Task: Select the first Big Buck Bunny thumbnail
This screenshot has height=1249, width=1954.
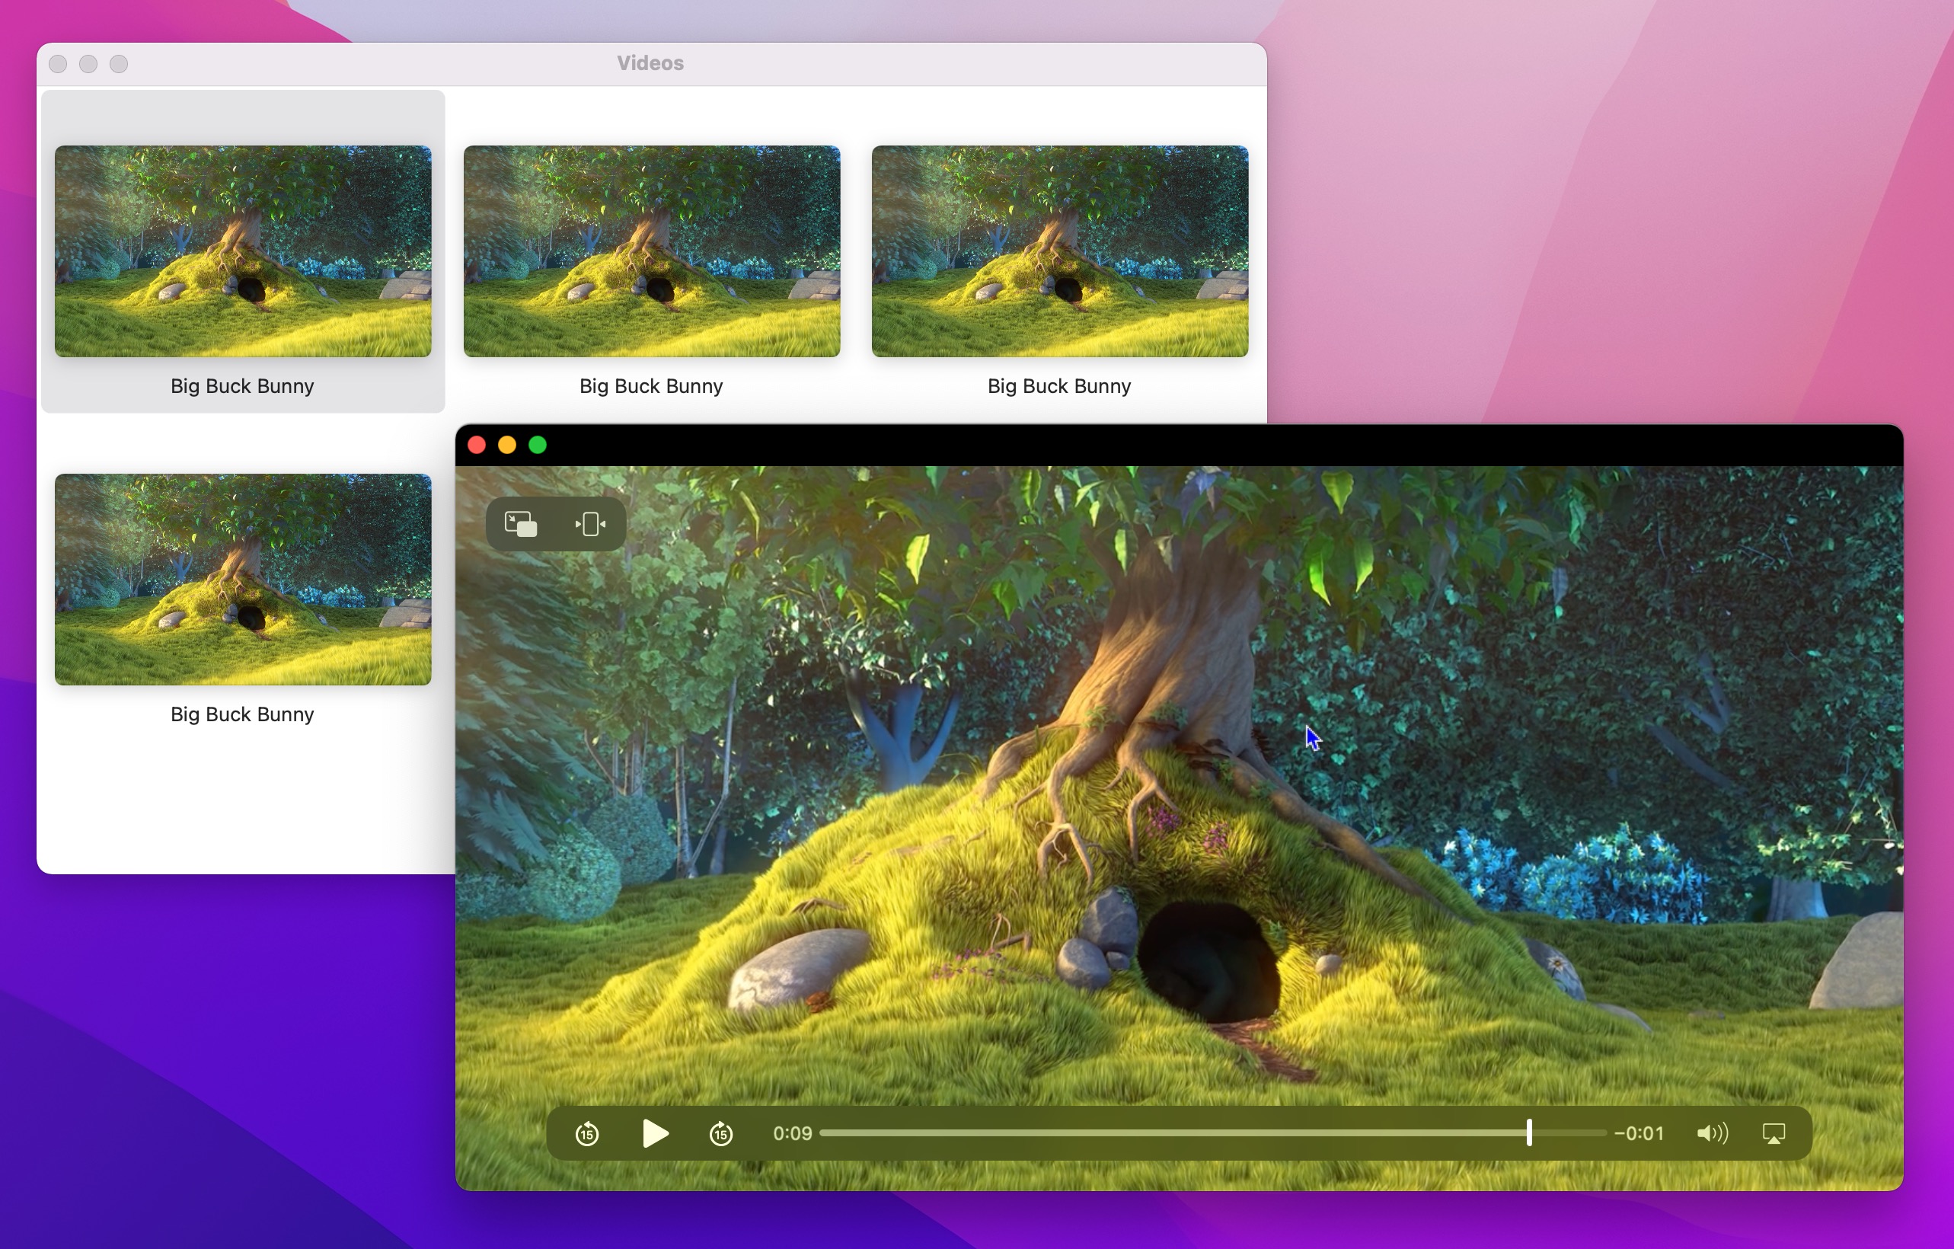Action: click(x=243, y=251)
